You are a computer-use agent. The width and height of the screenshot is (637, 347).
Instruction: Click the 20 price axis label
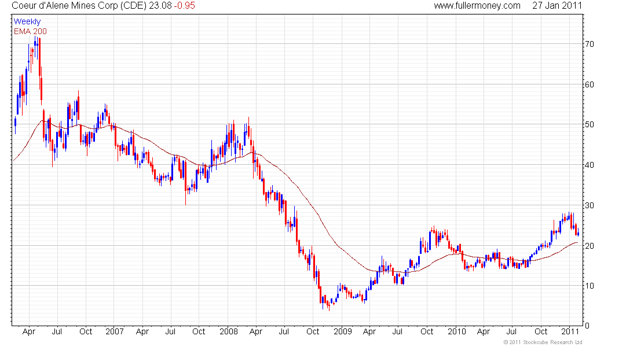point(589,246)
